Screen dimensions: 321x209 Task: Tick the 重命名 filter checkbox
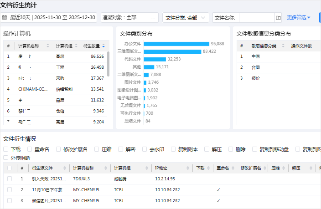coord(30,149)
